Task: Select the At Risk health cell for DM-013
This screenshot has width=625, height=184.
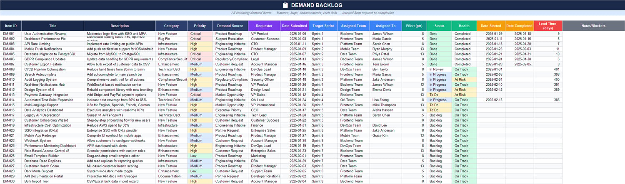Action: click(464, 95)
